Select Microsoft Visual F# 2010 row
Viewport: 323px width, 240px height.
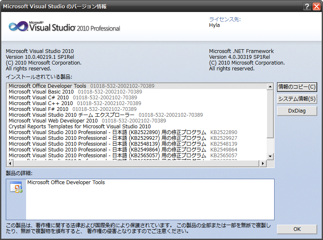coord(137,109)
